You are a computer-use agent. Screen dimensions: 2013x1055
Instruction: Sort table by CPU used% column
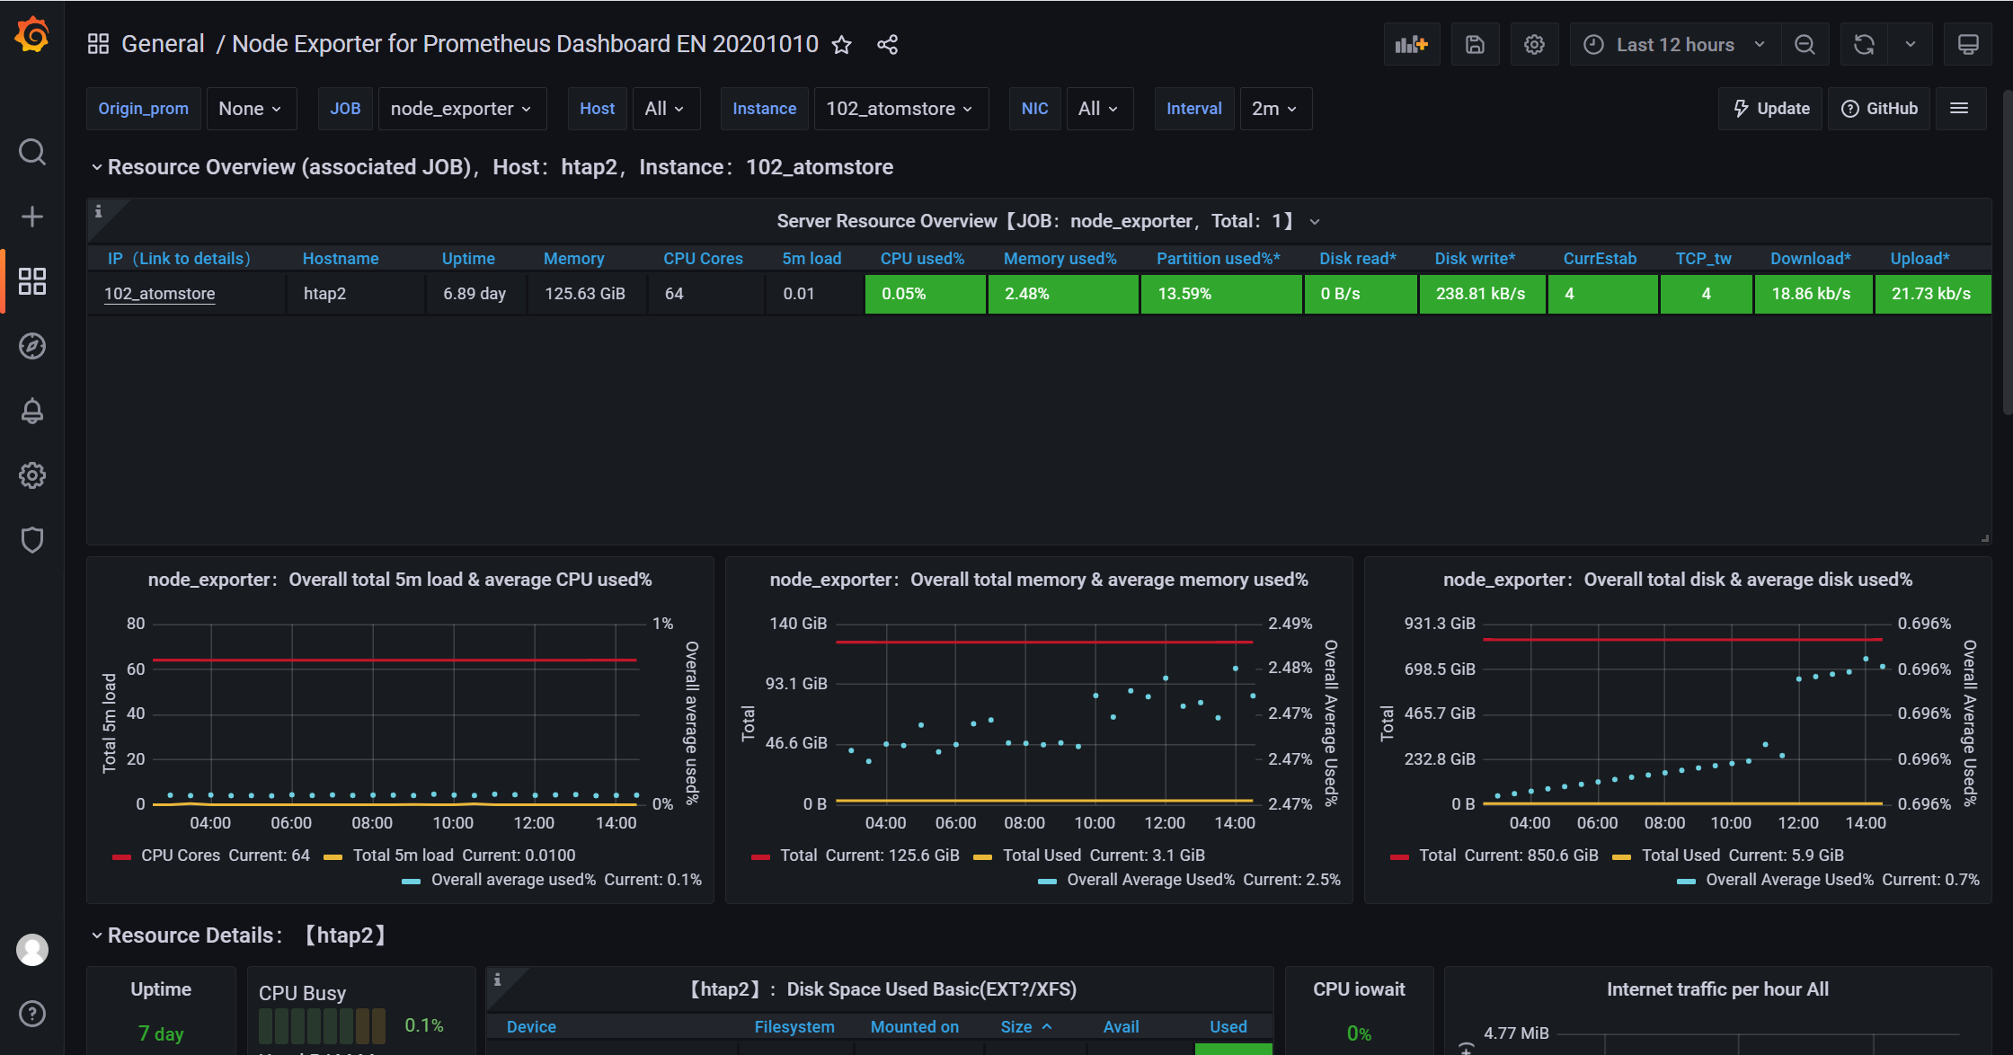pyautogui.click(x=922, y=259)
